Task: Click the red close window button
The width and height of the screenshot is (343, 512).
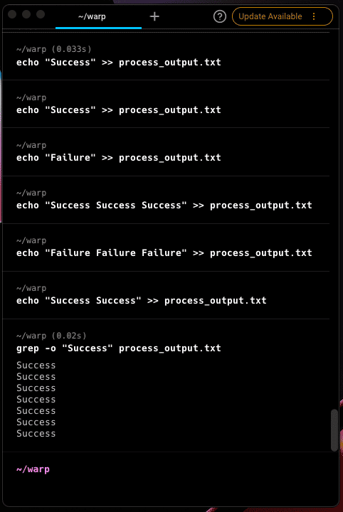Action: [x=12, y=14]
